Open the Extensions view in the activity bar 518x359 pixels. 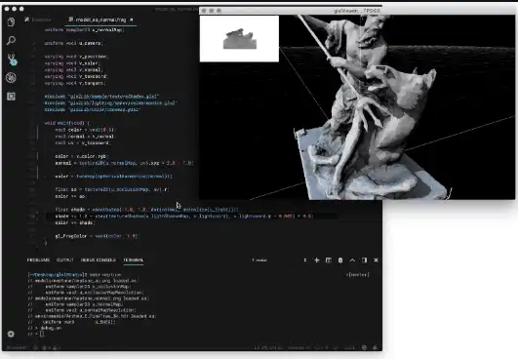click(11, 97)
